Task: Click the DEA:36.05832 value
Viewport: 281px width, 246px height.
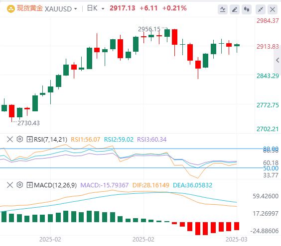Action: tap(193, 185)
